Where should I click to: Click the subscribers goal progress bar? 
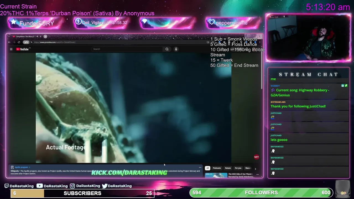point(82,193)
